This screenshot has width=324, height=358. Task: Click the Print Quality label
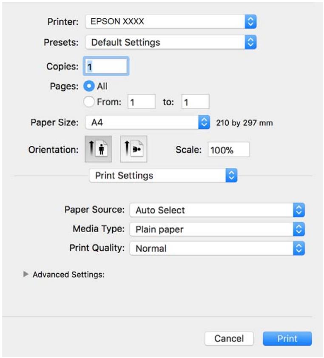point(97,248)
